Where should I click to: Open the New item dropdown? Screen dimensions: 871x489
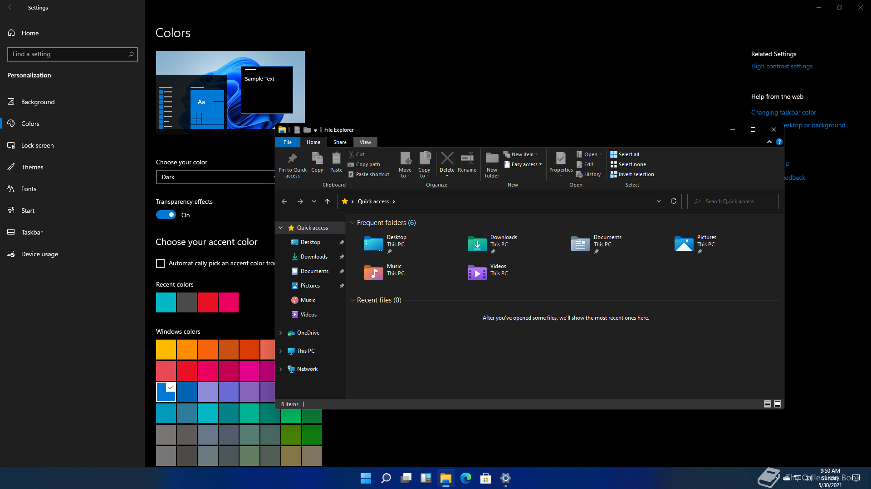[521, 154]
